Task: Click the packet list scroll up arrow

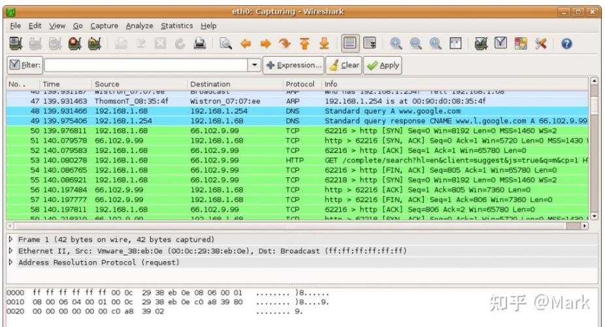Action: point(594,81)
